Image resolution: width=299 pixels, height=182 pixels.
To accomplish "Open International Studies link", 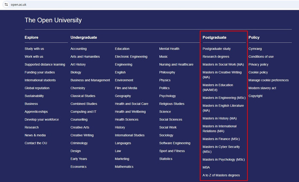I will (130, 135).
